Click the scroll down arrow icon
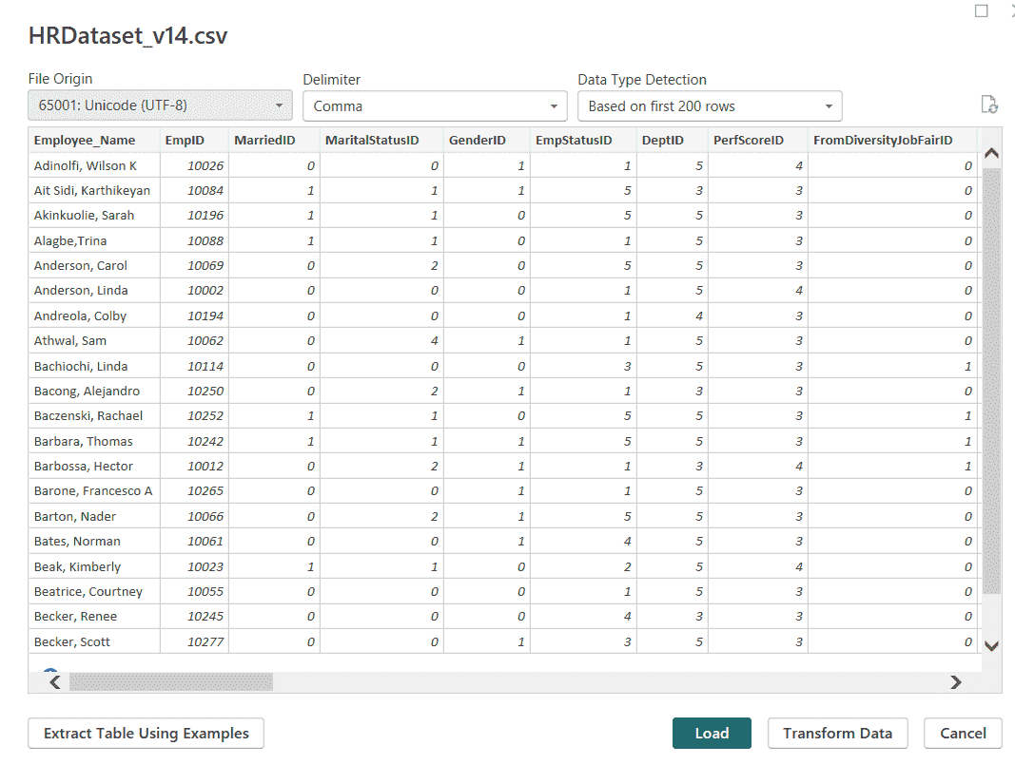This screenshot has width=1015, height=765. click(992, 645)
